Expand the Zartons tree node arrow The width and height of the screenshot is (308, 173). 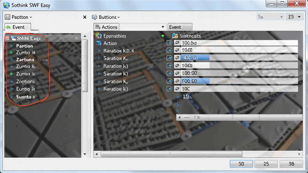pyautogui.click(x=12, y=59)
